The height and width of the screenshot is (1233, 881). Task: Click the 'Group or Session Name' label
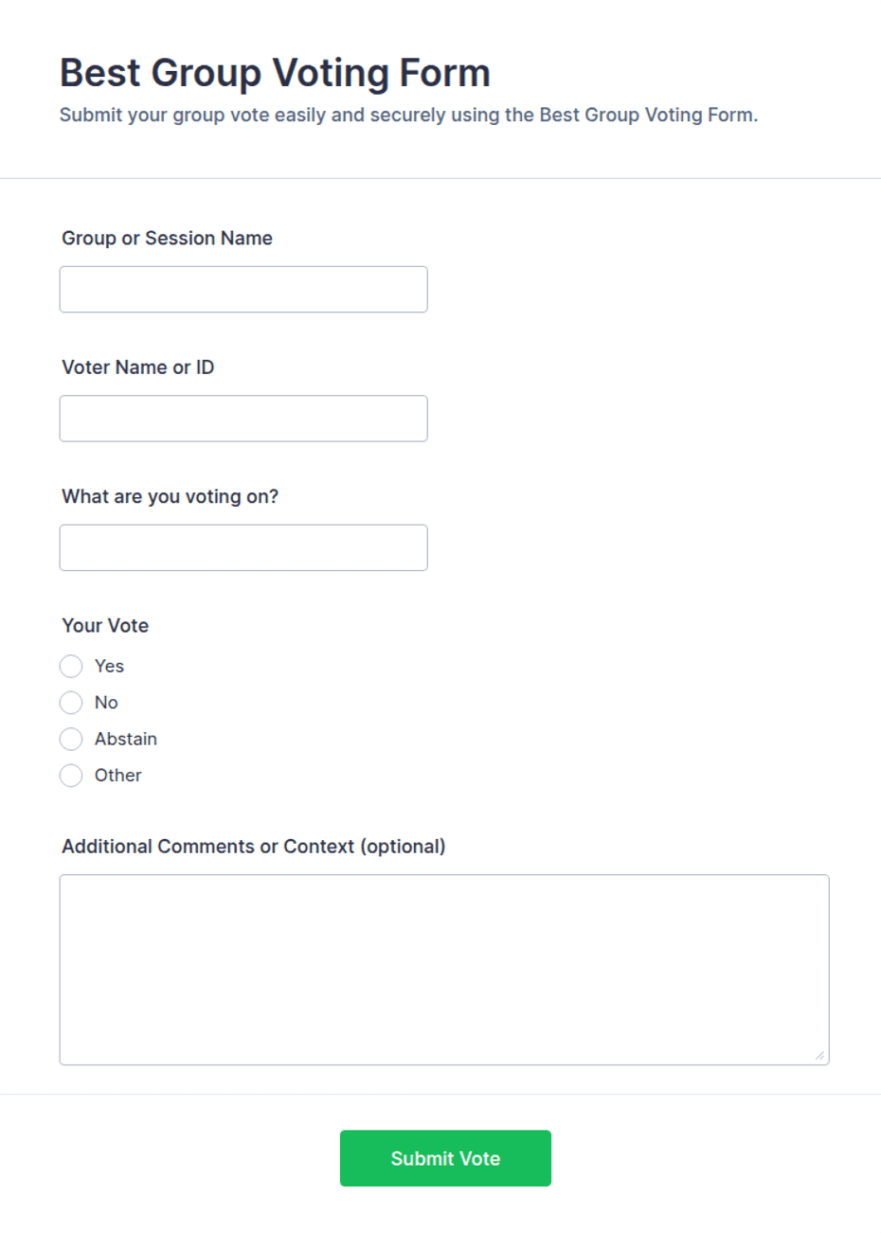click(x=167, y=239)
